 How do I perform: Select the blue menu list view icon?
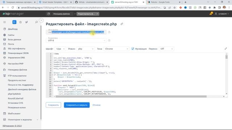pyautogui.click(x=14, y=22)
